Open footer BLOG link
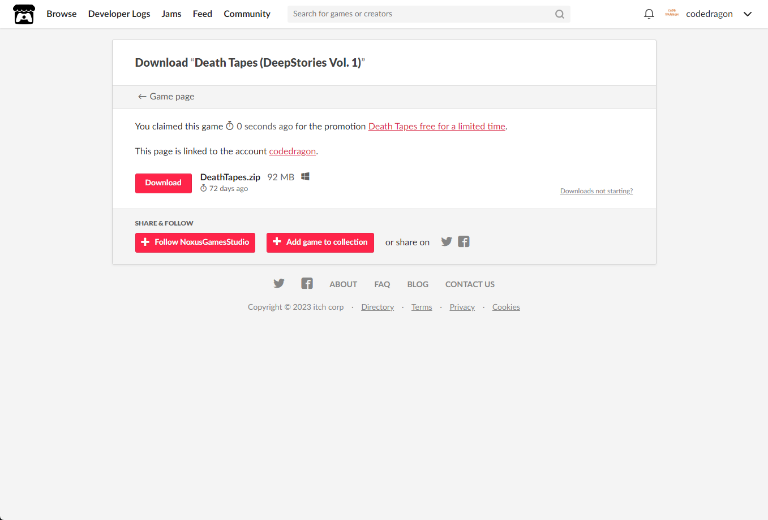Viewport: 768px width, 520px height. [418, 284]
